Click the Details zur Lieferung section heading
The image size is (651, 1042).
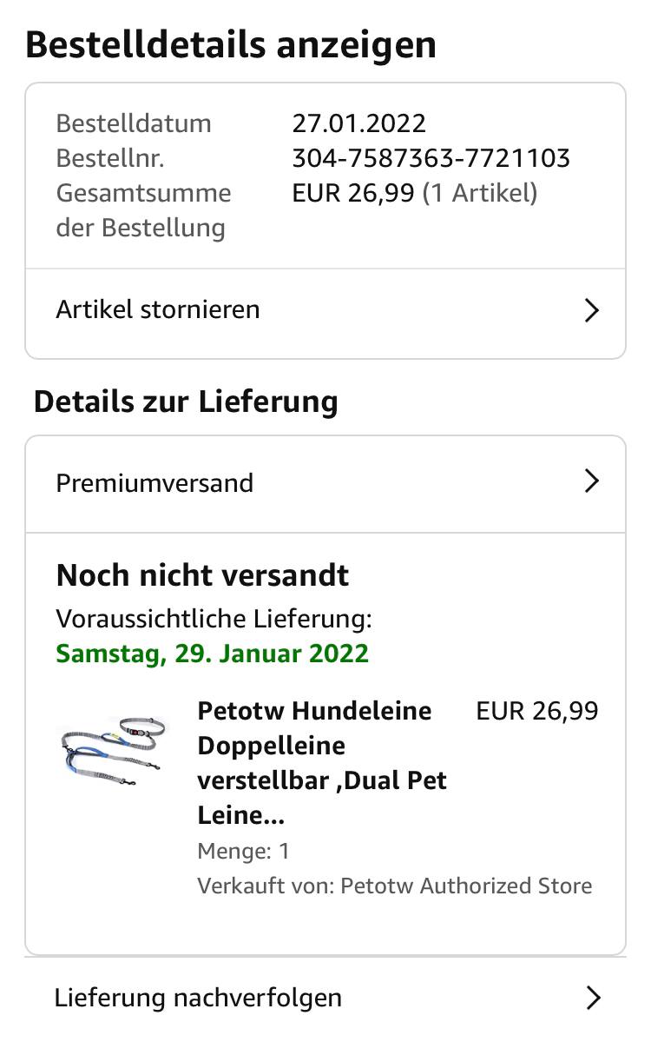186,402
